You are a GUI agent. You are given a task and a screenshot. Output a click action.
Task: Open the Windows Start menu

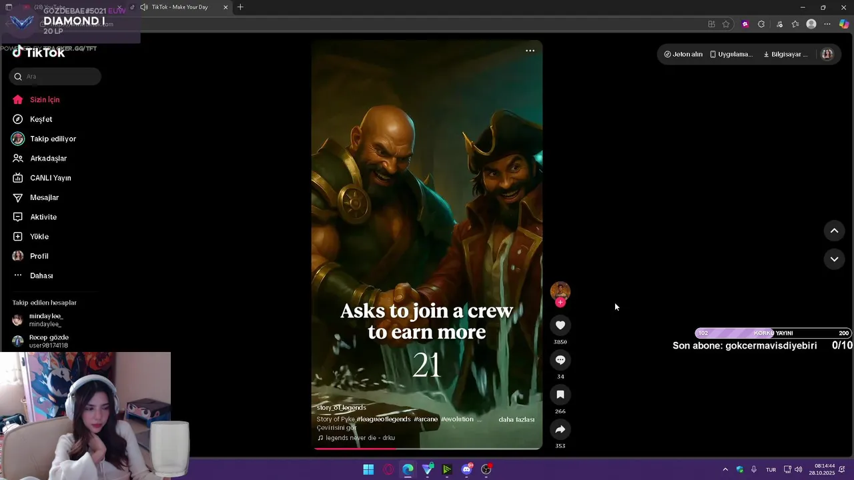click(368, 469)
